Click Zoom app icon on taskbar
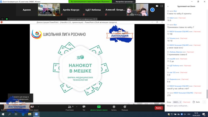The height and width of the screenshot is (117, 208). tap(36, 114)
